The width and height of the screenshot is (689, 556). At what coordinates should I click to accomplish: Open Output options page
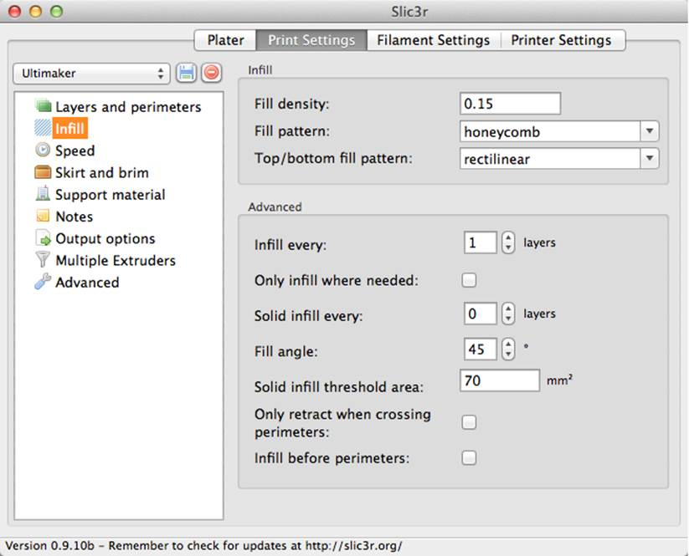pyautogui.click(x=105, y=238)
